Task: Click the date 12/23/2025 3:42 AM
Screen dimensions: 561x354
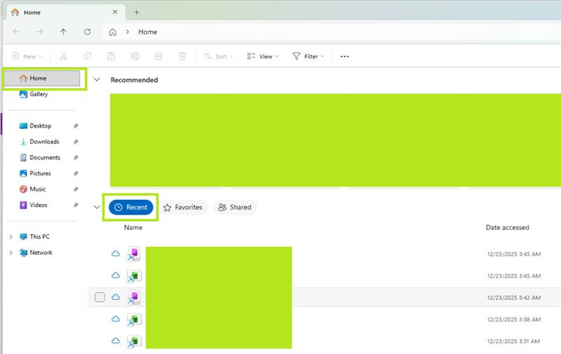Action: pos(514,297)
